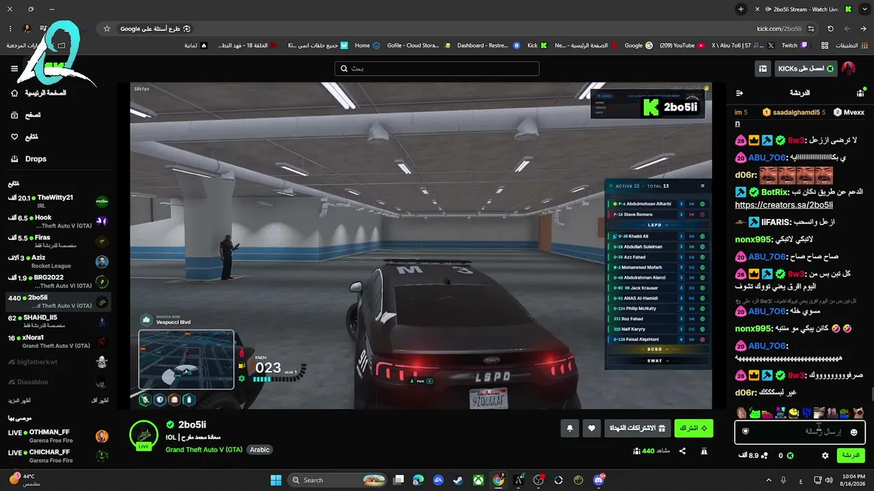Open the gift box icon beside KICKs button
Image resolution: width=874 pixels, height=491 pixels.
(x=763, y=69)
